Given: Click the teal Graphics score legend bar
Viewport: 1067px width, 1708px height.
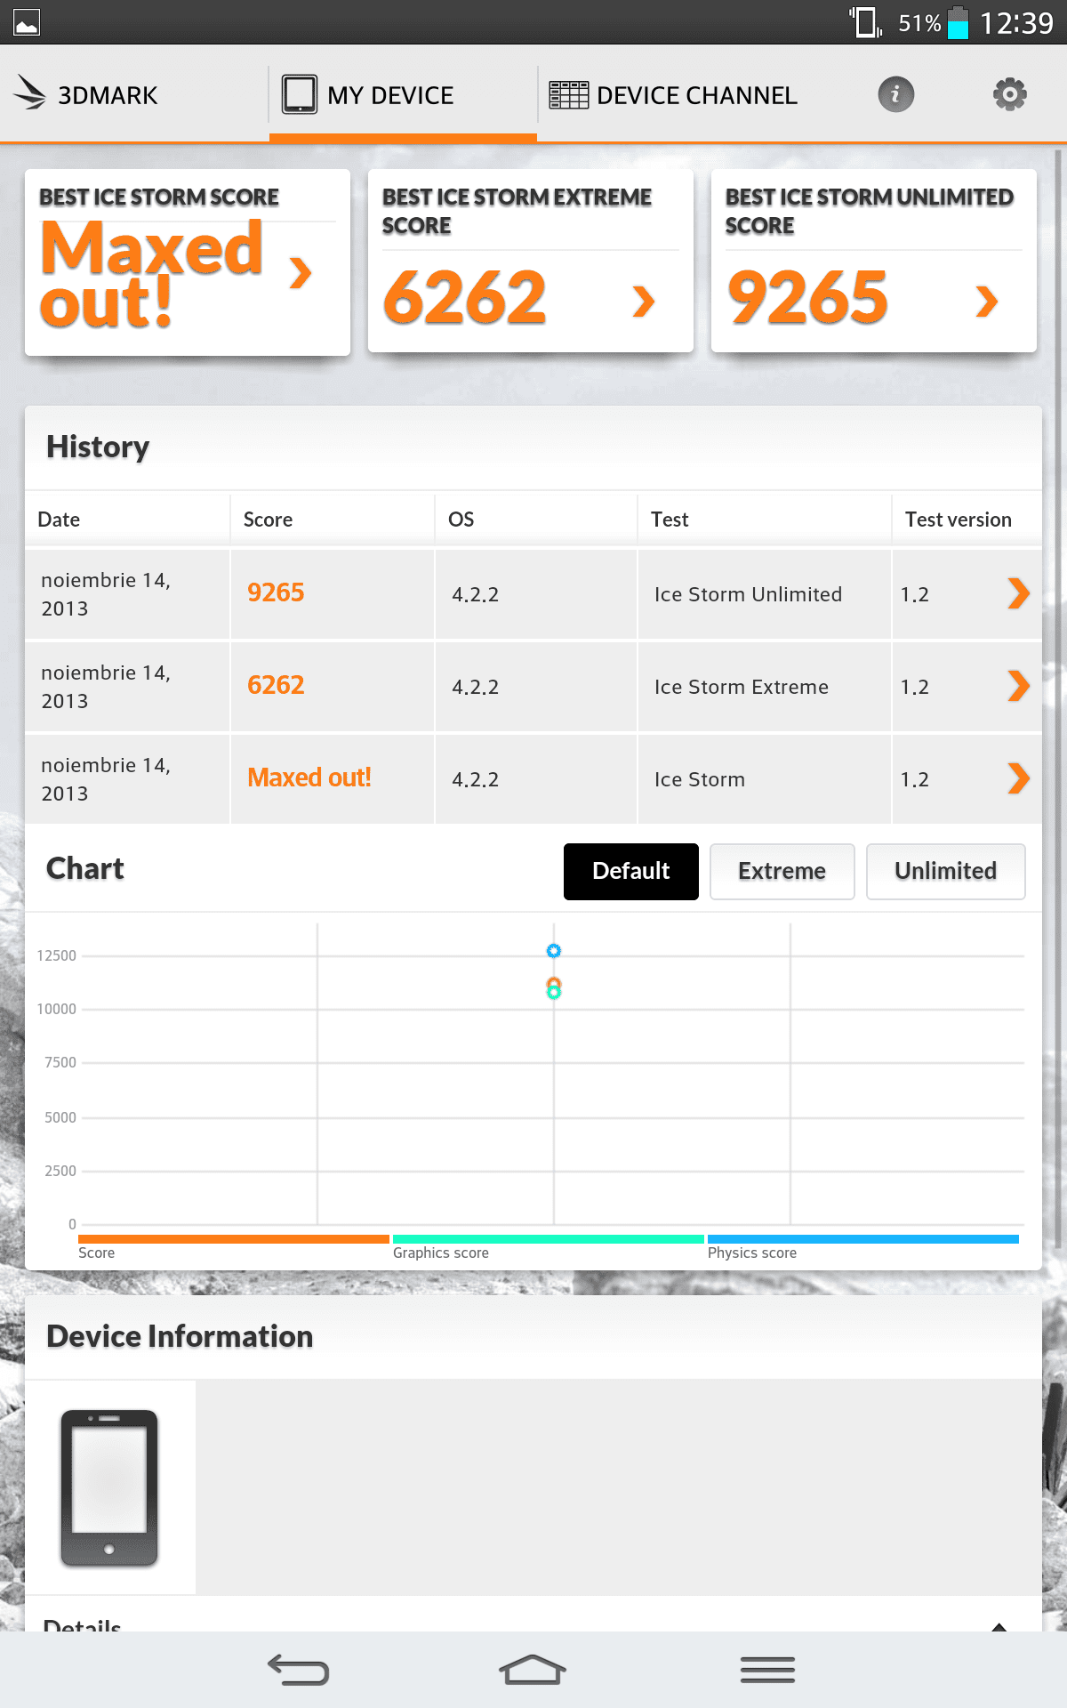Looking at the screenshot, I should tap(549, 1238).
